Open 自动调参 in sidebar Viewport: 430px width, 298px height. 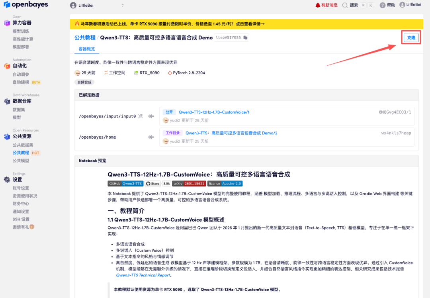21,74
